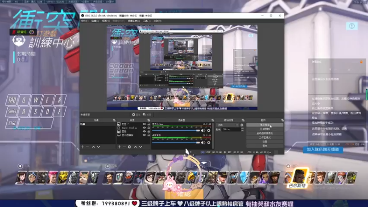The image size is (368, 207).
Task: Click the OBS preview canvas thumbnail
Action: 182,67
